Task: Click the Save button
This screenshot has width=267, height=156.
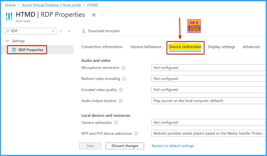Action: 90,146
